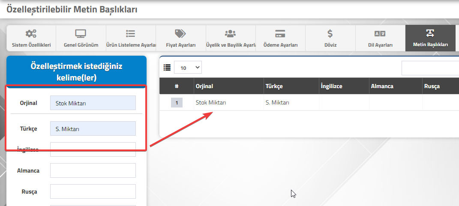
Task: Focus the Almanca input field
Action: click(x=93, y=170)
